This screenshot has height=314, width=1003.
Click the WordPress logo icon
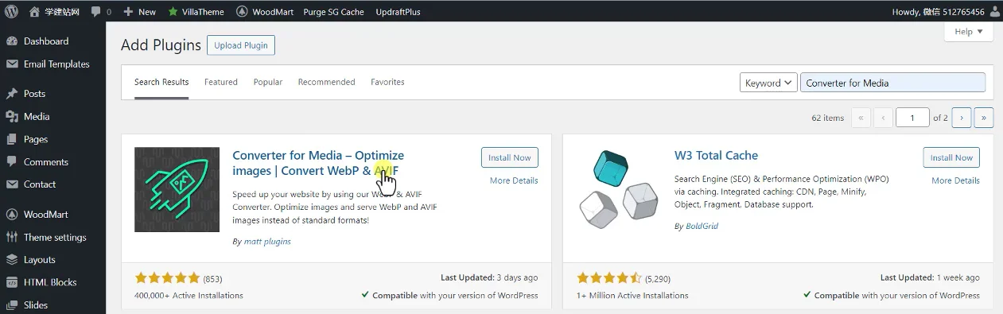point(11,12)
